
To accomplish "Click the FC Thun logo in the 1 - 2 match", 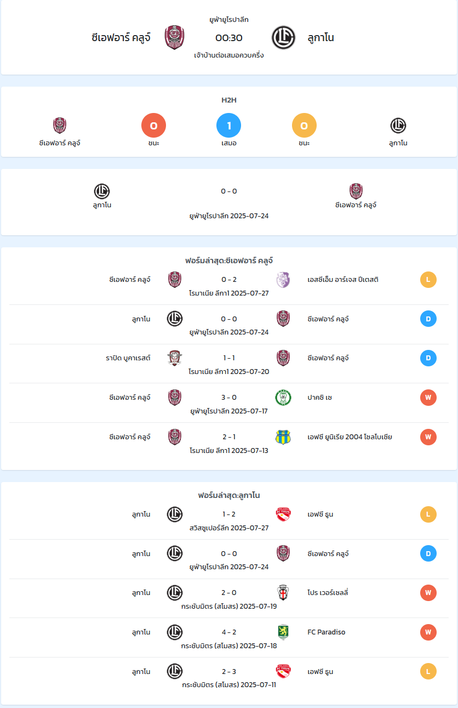I will [283, 514].
